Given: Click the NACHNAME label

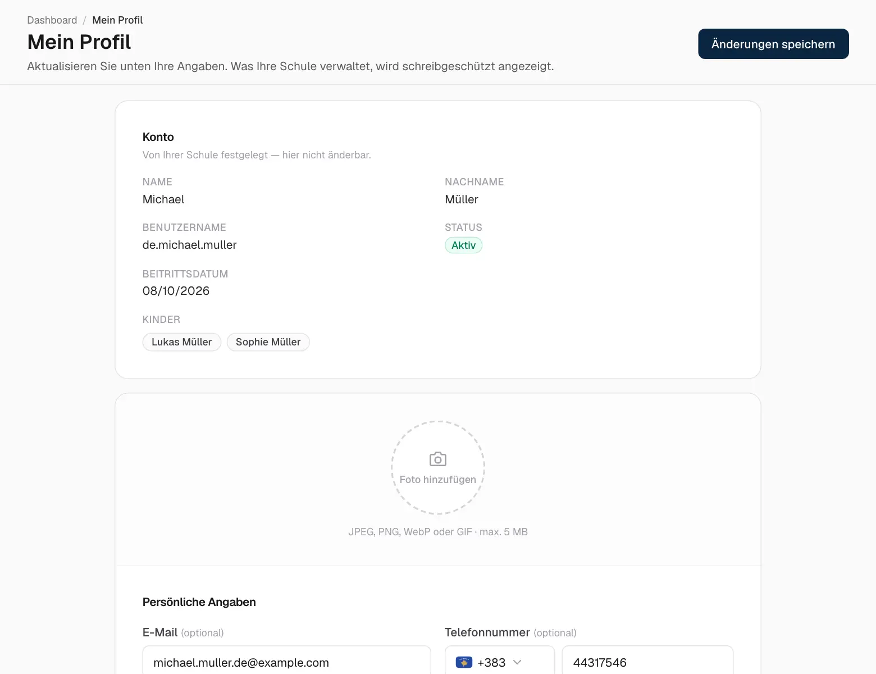Looking at the screenshot, I should point(474,182).
